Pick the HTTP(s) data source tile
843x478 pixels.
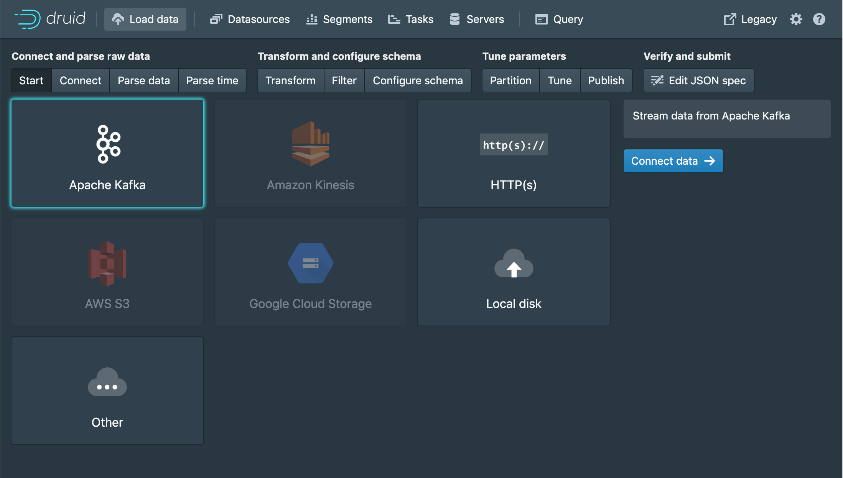pos(514,153)
